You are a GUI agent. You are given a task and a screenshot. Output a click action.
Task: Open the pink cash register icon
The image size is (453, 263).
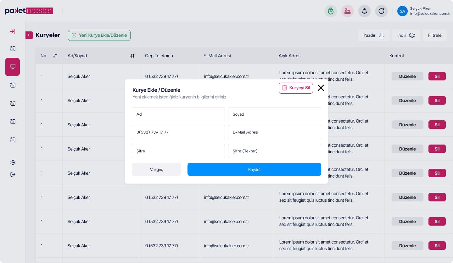point(348,11)
